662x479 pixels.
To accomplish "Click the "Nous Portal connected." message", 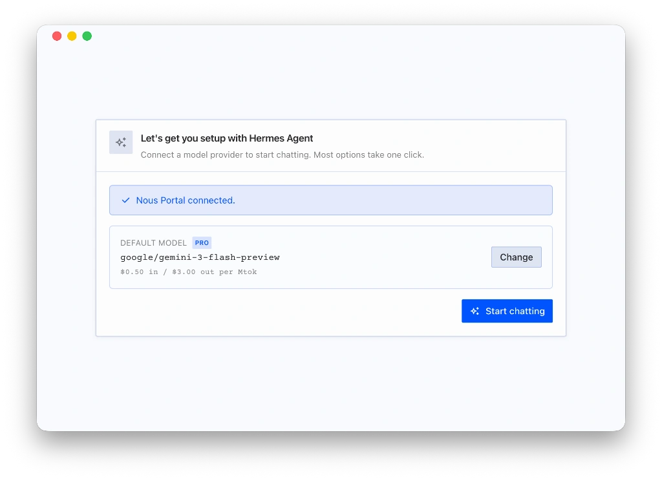I will 186,200.
